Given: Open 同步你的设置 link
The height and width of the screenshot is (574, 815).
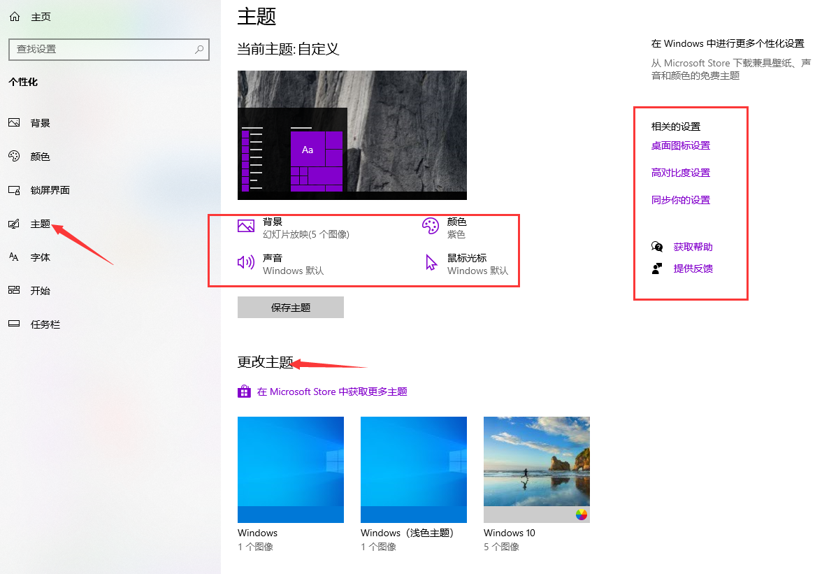Looking at the screenshot, I should (x=680, y=199).
